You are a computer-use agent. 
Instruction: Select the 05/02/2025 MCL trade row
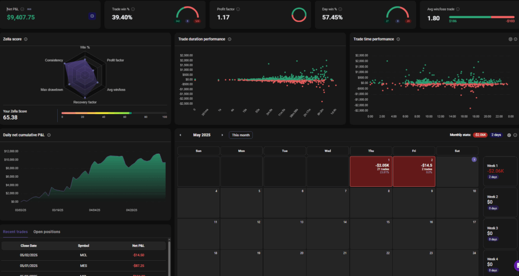pos(84,255)
